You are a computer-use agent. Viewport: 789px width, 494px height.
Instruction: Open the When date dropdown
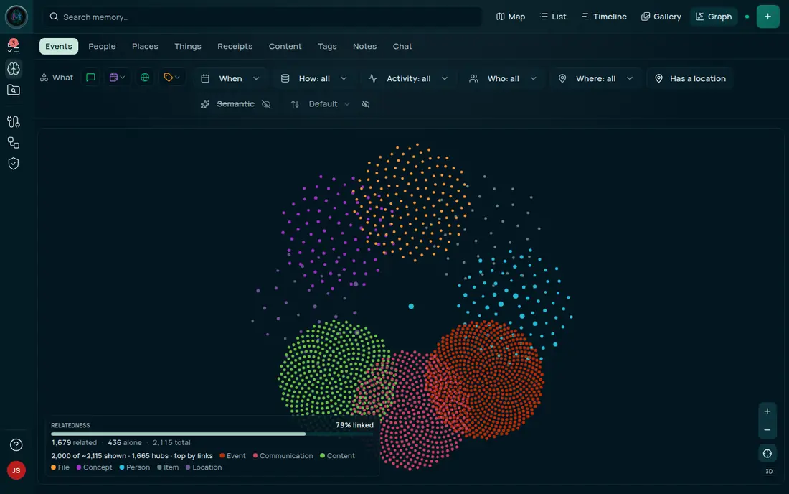tap(230, 78)
